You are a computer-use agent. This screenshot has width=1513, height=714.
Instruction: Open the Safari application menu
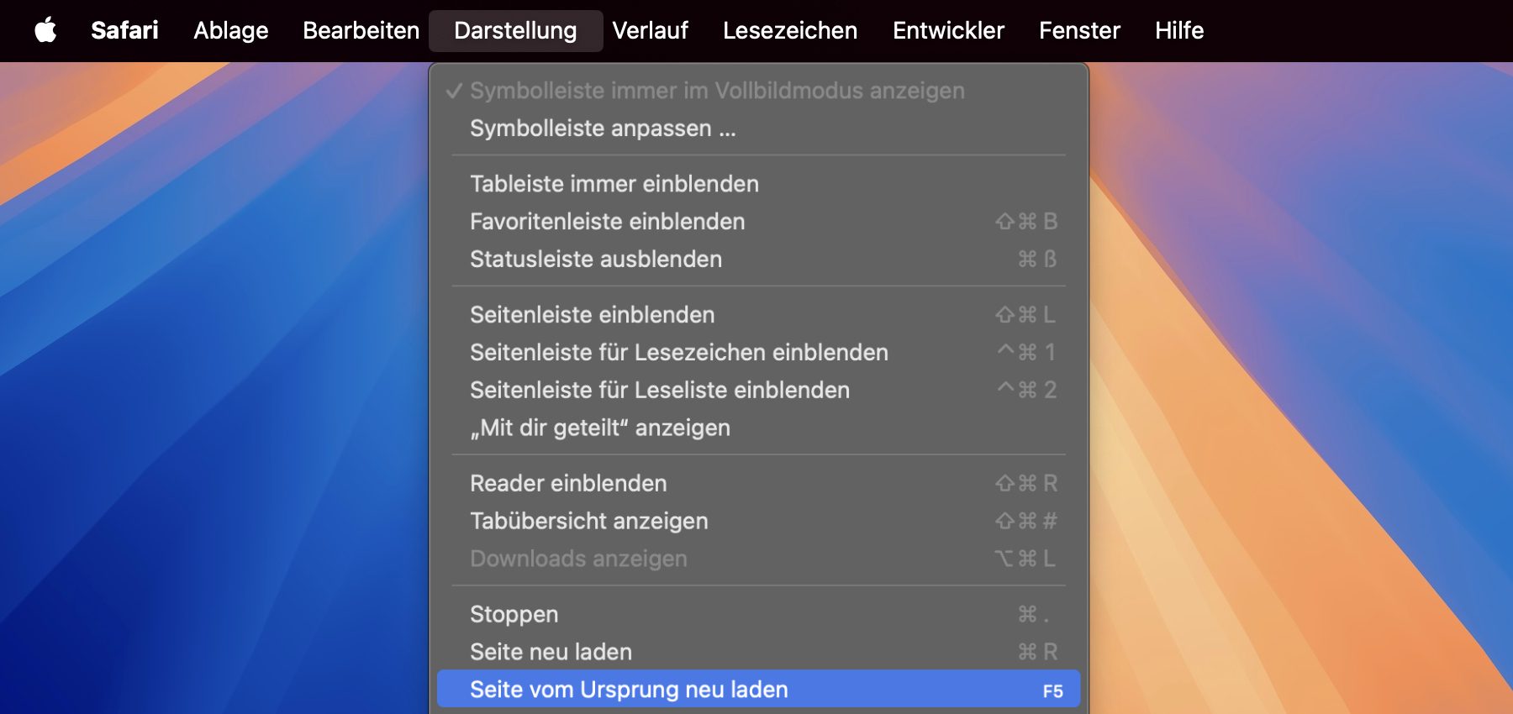[x=124, y=30]
